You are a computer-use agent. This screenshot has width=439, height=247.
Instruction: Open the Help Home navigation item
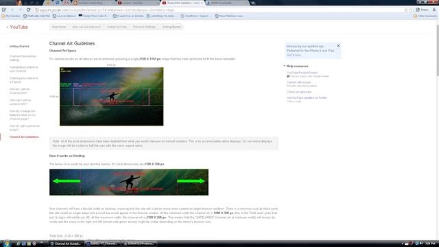point(58,27)
